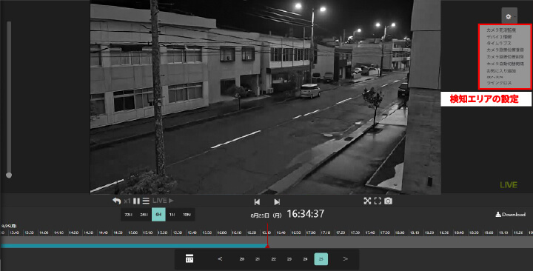Open the three-line list menu icon
The image size is (533, 271).
pos(146,201)
